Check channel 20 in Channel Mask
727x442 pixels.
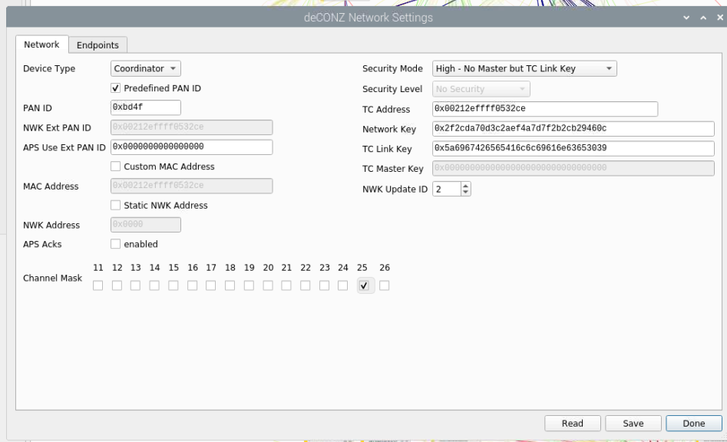[x=268, y=286]
